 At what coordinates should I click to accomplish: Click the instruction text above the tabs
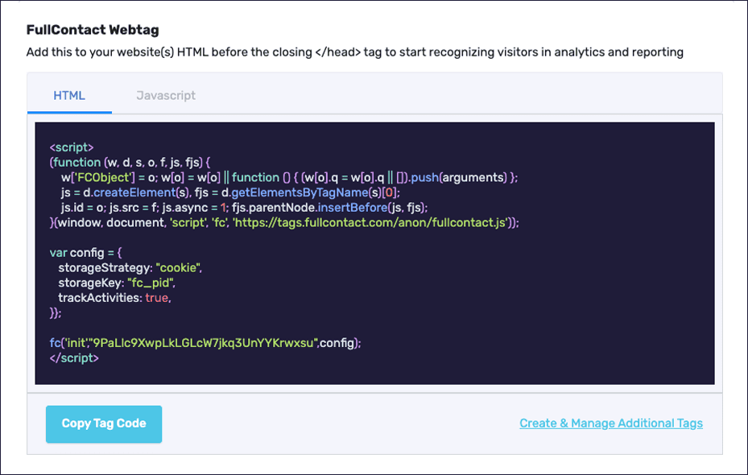click(356, 52)
